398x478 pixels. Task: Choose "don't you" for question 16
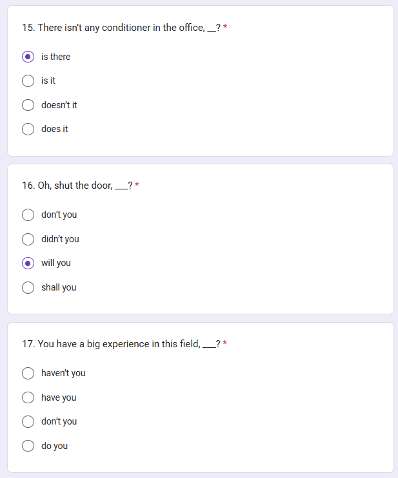tap(28, 215)
